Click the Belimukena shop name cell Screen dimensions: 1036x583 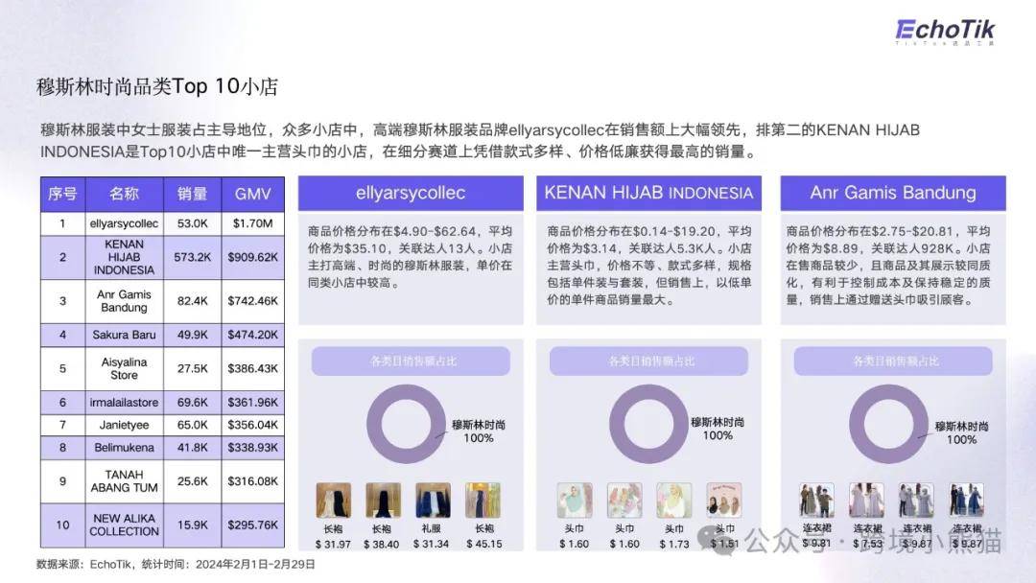point(125,447)
